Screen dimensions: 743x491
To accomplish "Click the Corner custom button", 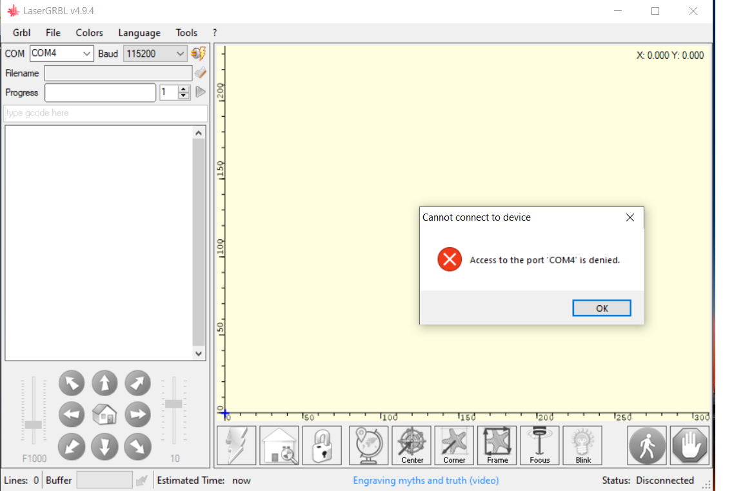I will point(455,445).
